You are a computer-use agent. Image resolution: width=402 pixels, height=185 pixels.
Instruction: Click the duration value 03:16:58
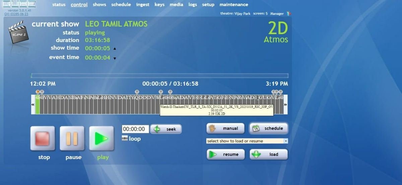tap(97, 40)
